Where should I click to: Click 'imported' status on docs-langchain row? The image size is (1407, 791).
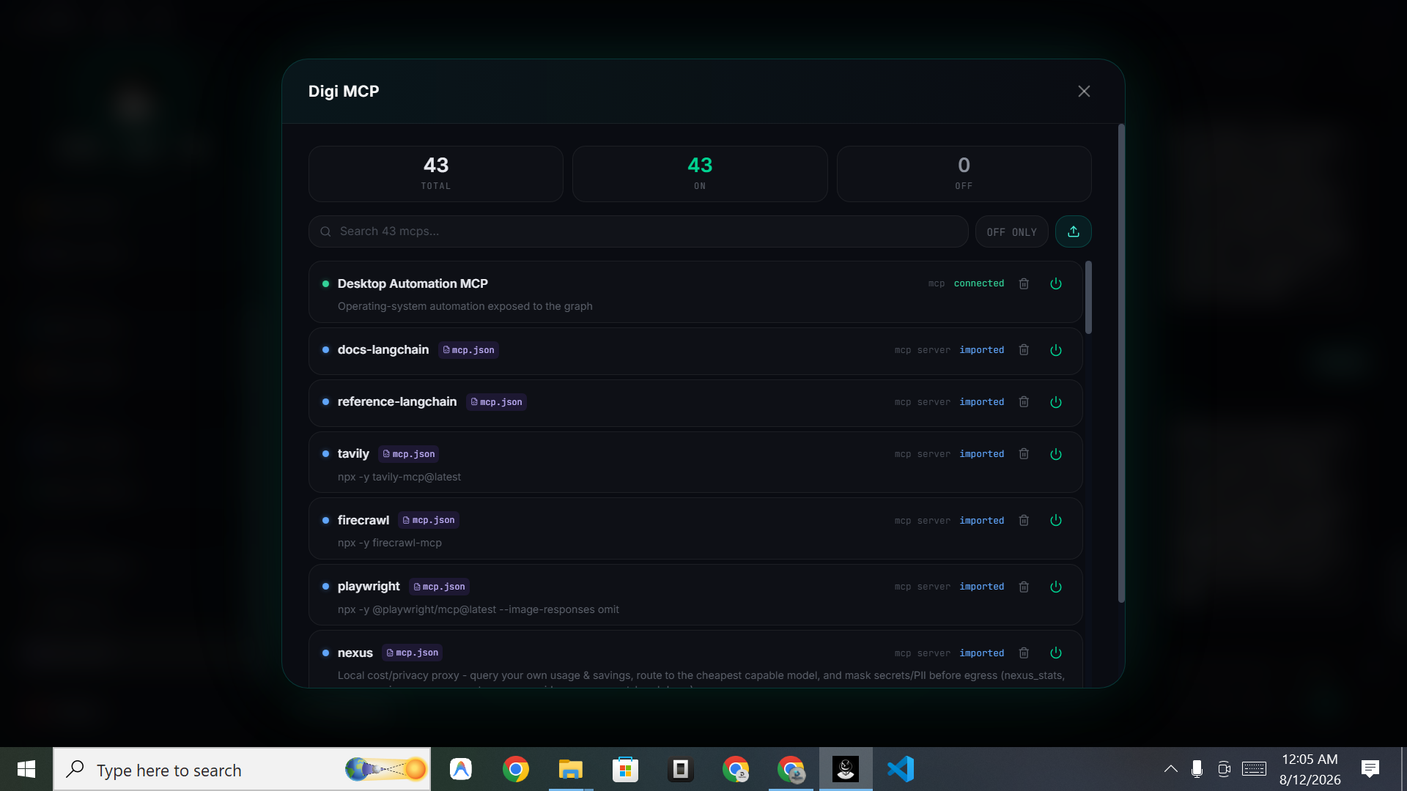982,350
